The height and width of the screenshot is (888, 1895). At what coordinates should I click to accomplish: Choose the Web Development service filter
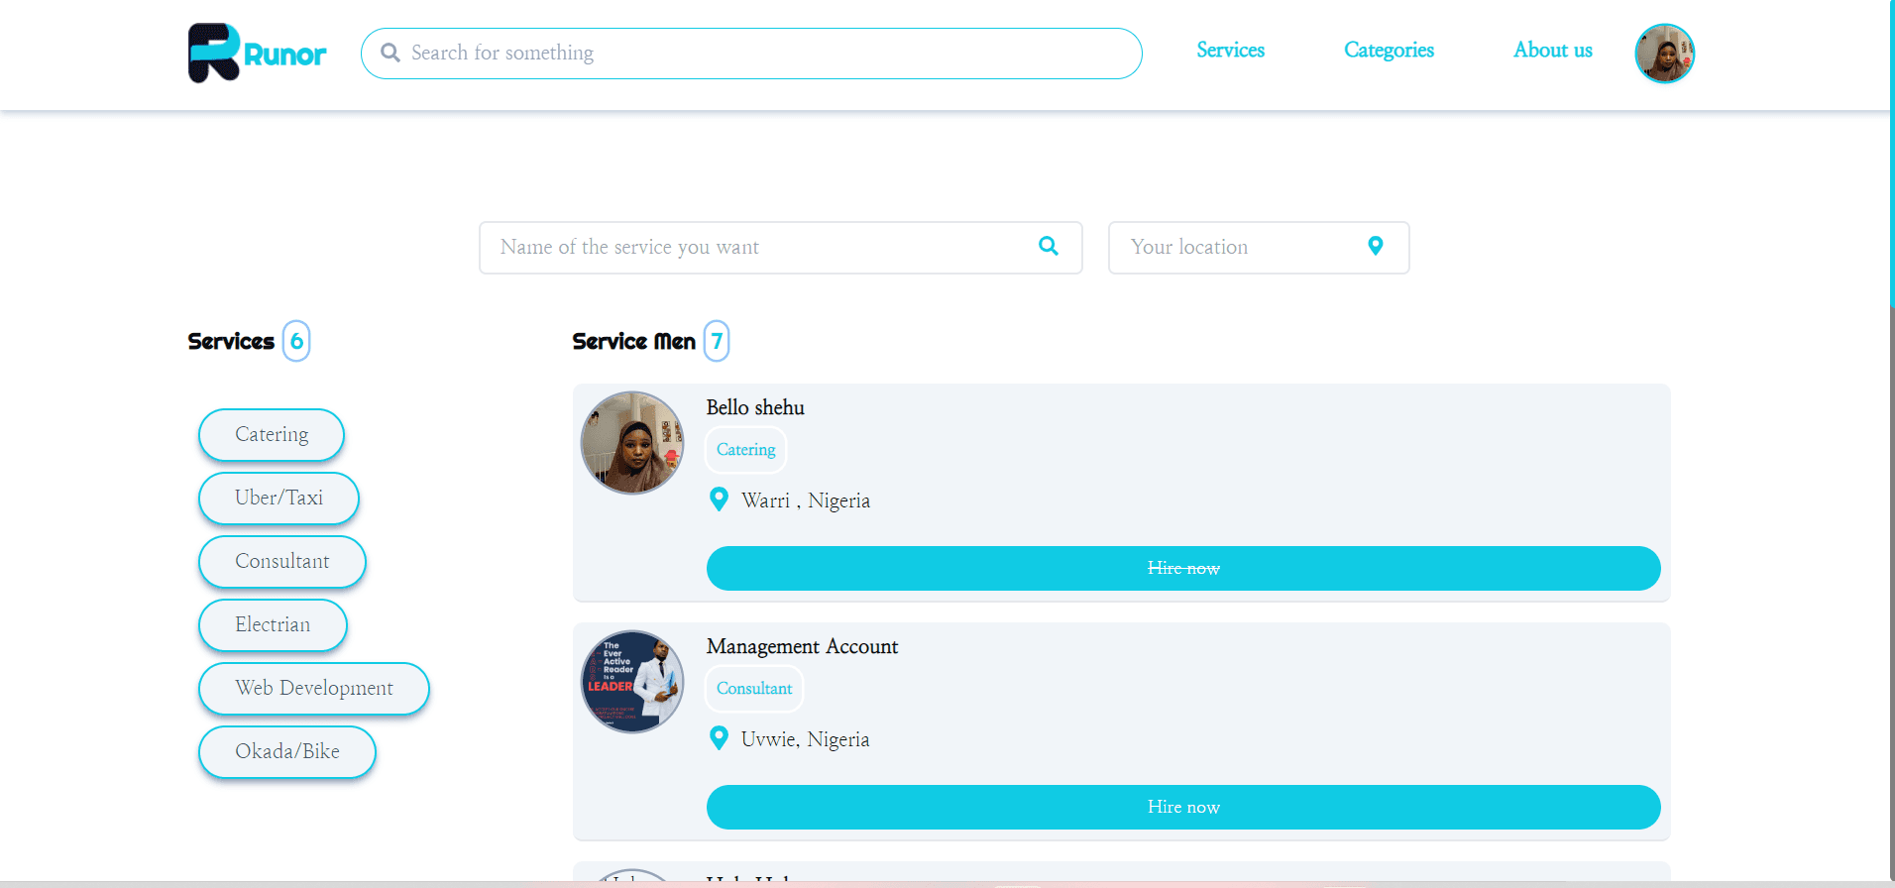[313, 689]
